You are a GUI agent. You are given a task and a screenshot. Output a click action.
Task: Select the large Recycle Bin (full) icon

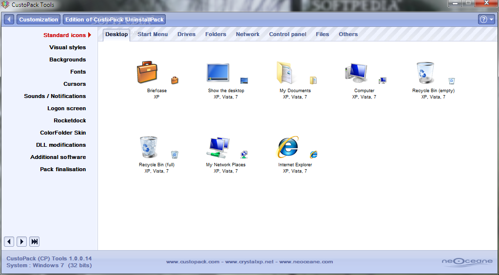[149, 147]
